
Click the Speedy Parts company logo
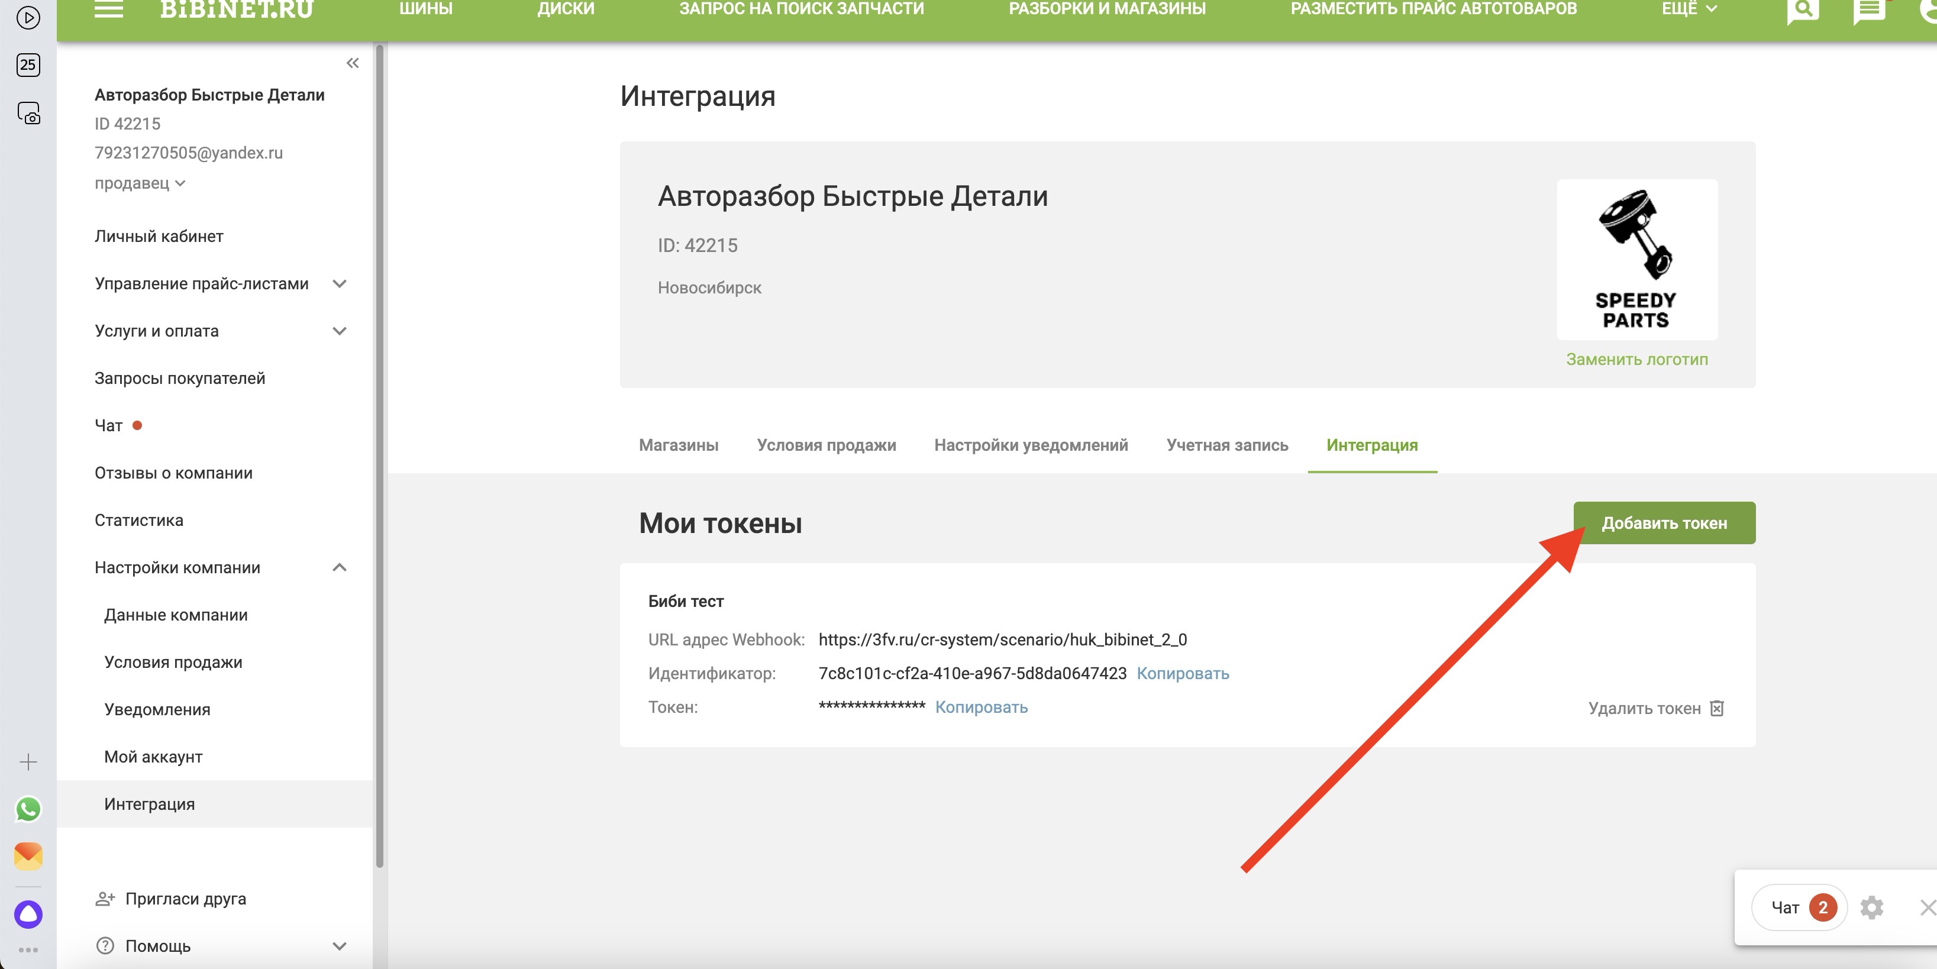point(1637,259)
